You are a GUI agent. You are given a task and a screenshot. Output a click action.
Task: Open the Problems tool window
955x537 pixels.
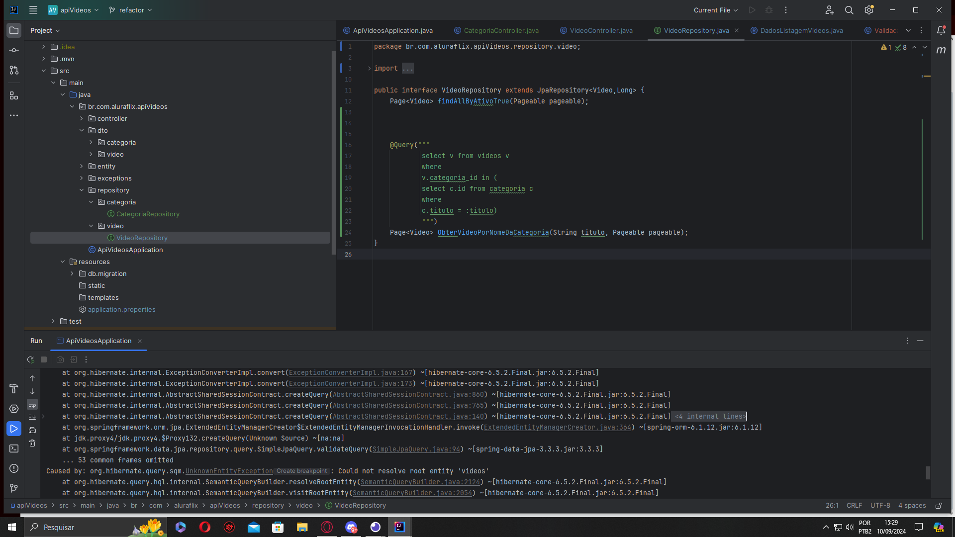tap(14, 468)
